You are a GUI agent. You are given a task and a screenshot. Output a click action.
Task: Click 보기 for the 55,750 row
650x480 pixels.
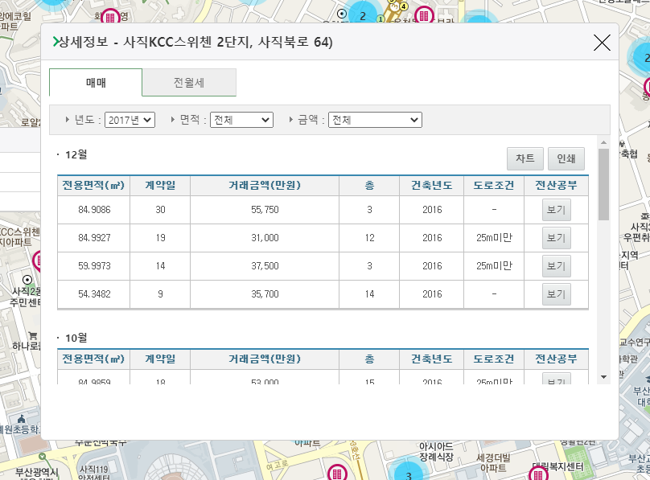[x=557, y=210]
